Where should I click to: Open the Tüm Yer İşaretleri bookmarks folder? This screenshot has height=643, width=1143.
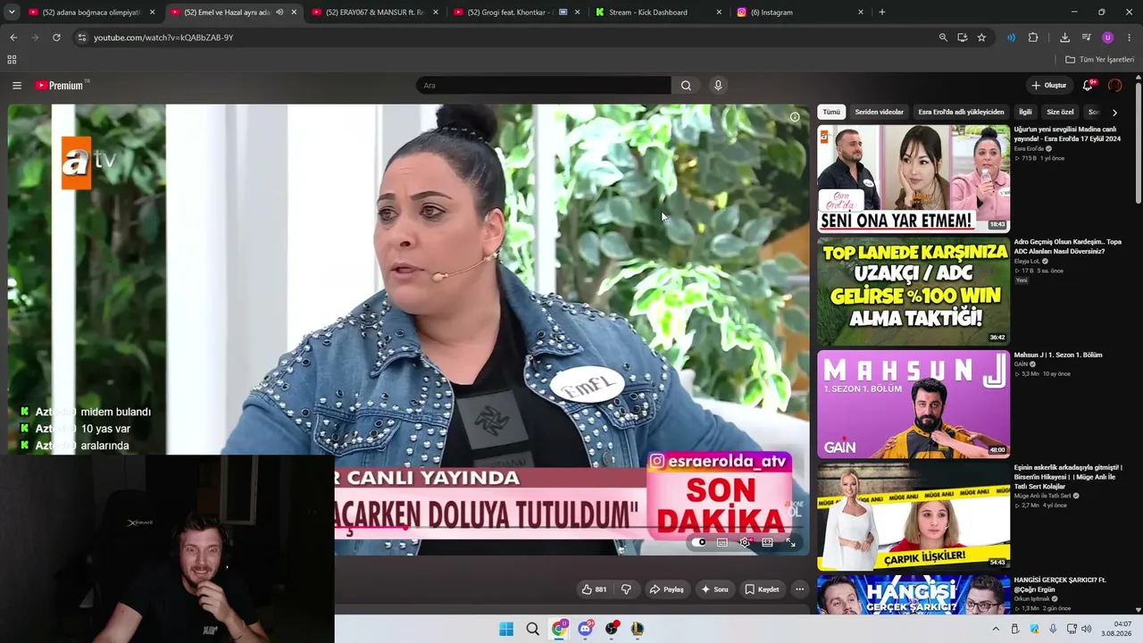pos(1100,60)
